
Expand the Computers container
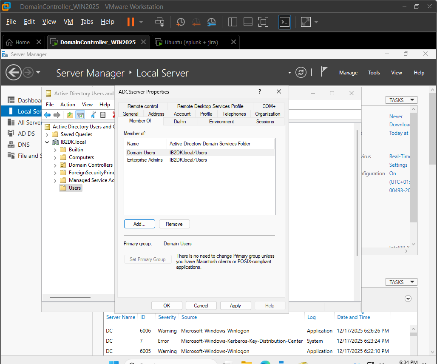[55, 157]
